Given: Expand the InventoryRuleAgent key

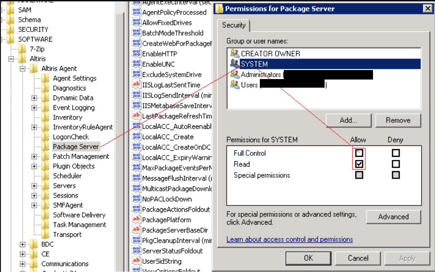Looking at the screenshot, I should point(34,127).
